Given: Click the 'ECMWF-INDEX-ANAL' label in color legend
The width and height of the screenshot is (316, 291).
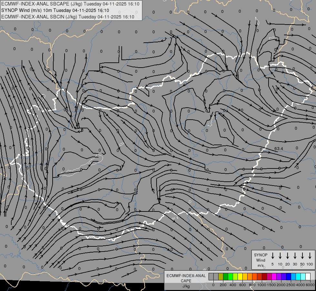Looking at the screenshot, I should 186,276.
